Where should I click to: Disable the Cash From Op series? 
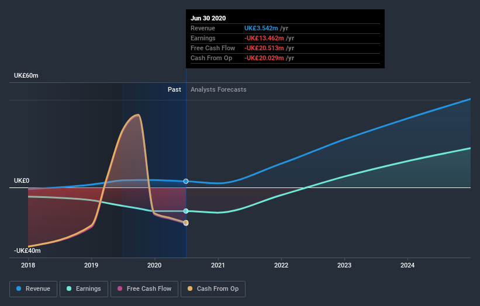(x=213, y=288)
